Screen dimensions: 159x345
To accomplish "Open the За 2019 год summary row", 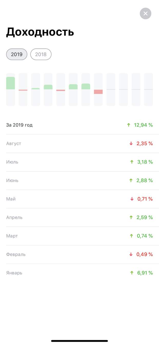I will 79,125.
